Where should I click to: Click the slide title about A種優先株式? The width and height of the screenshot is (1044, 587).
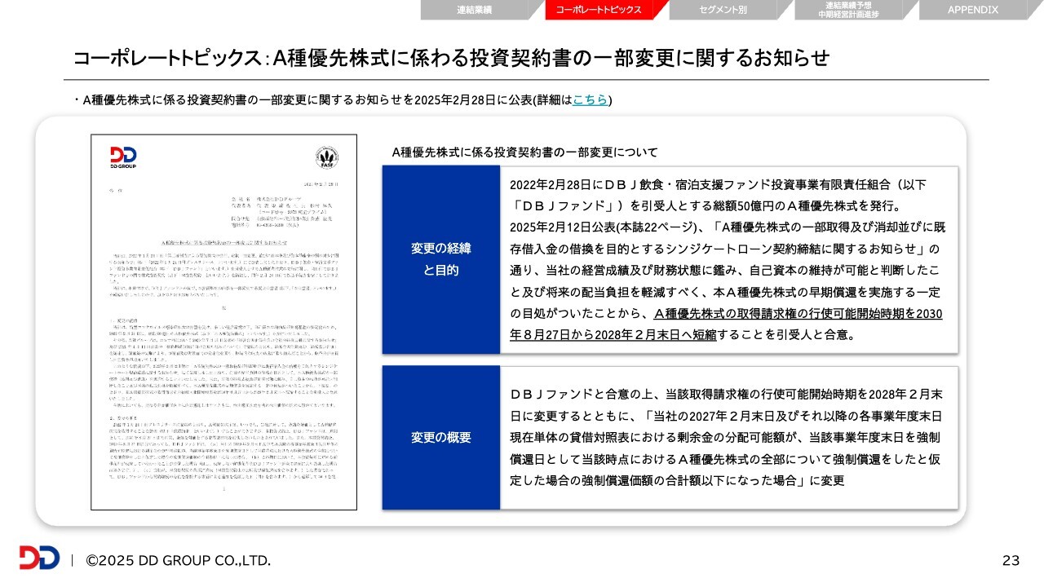click(451, 58)
